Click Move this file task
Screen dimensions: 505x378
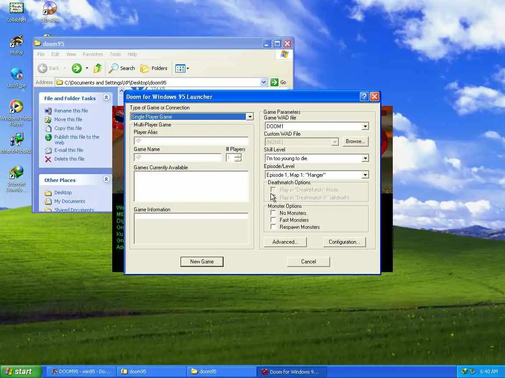68,119
